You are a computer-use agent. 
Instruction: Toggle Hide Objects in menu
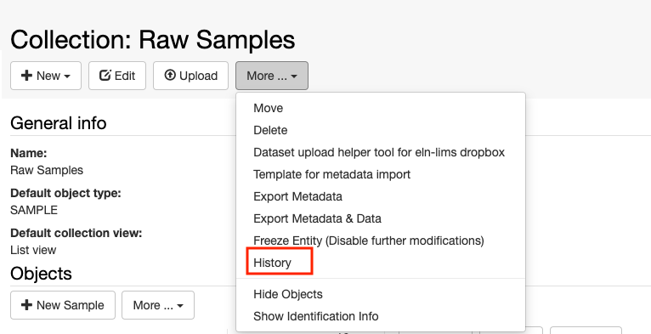[288, 294]
